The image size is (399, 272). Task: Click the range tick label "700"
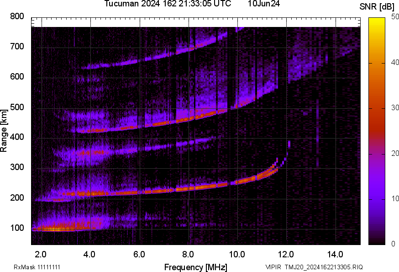(17, 47)
